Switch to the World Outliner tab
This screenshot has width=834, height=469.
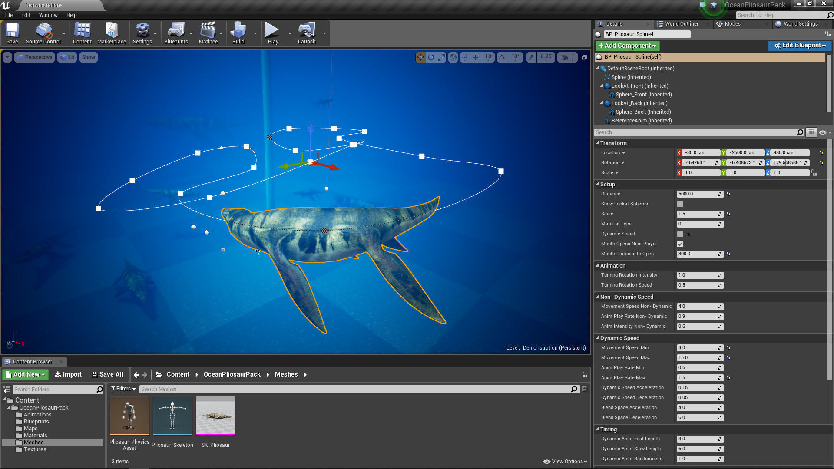tap(681, 24)
